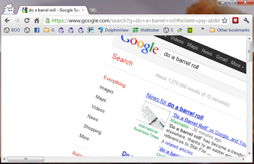Filter results by Videos in the sidebar

click(x=98, y=109)
